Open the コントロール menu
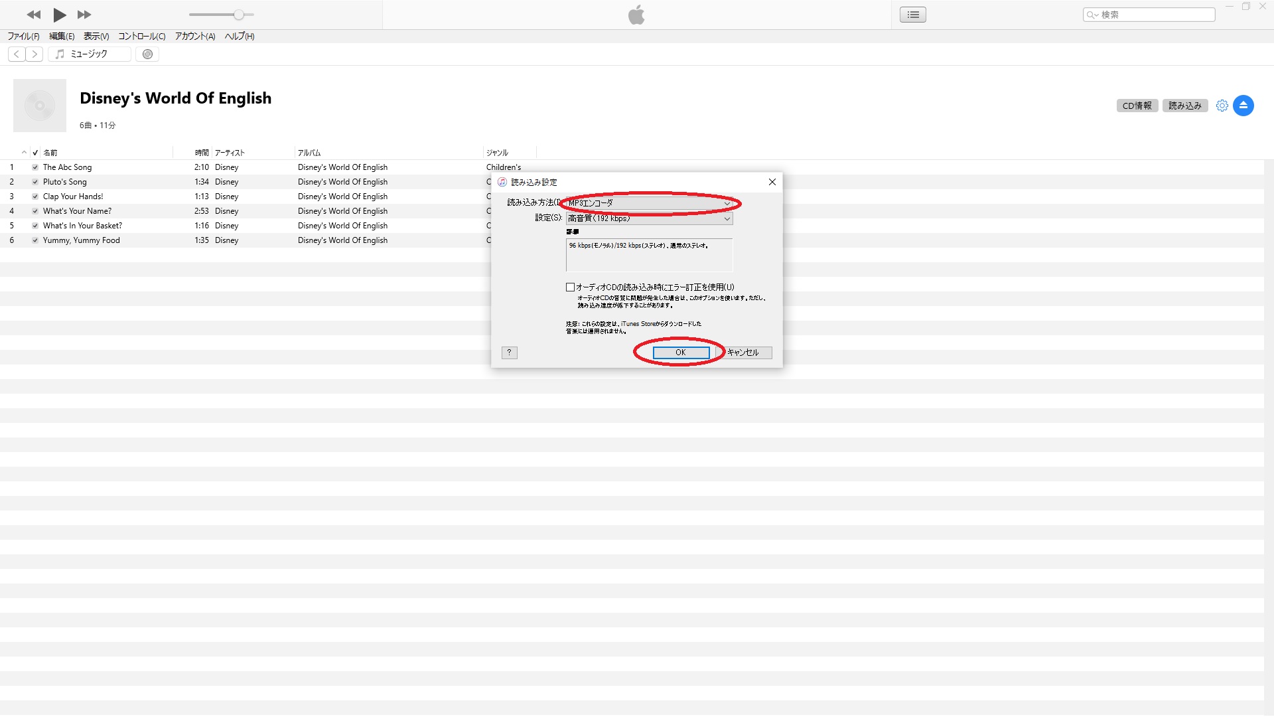Screen dimensions: 1274x717 pos(142,37)
